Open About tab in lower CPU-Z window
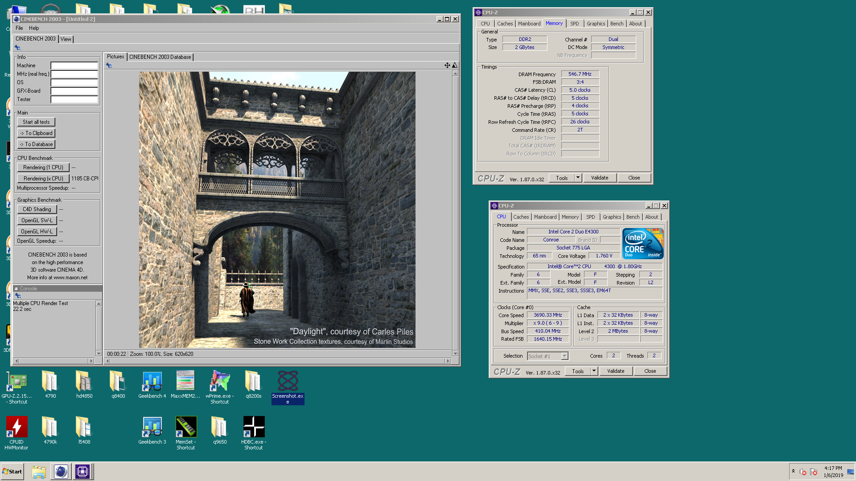Image resolution: width=856 pixels, height=481 pixels. [651, 217]
